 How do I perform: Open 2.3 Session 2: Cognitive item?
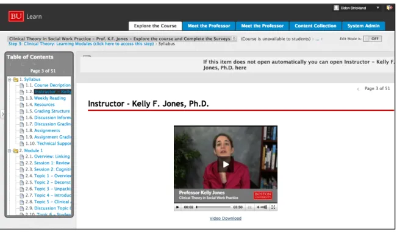tap(52, 169)
